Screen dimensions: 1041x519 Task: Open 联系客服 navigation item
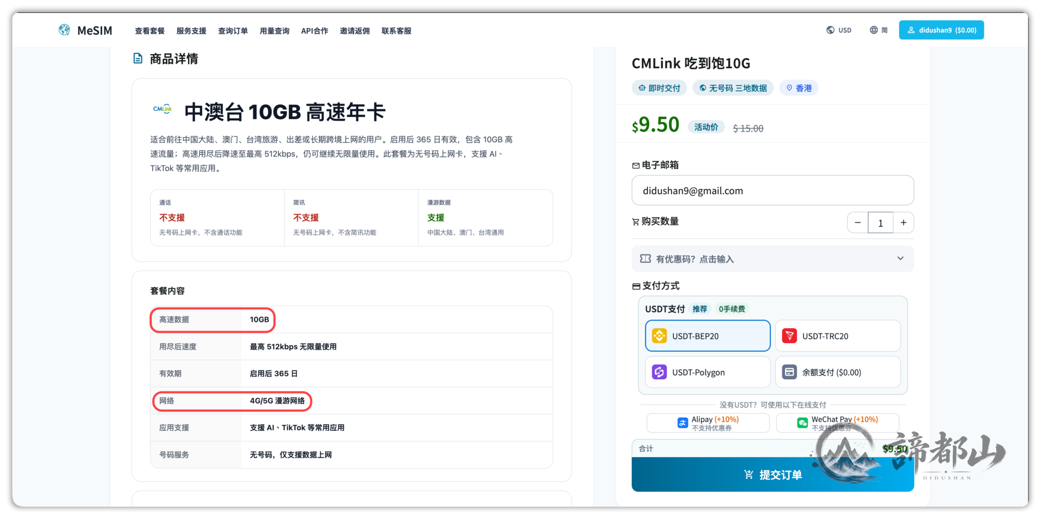pos(396,31)
